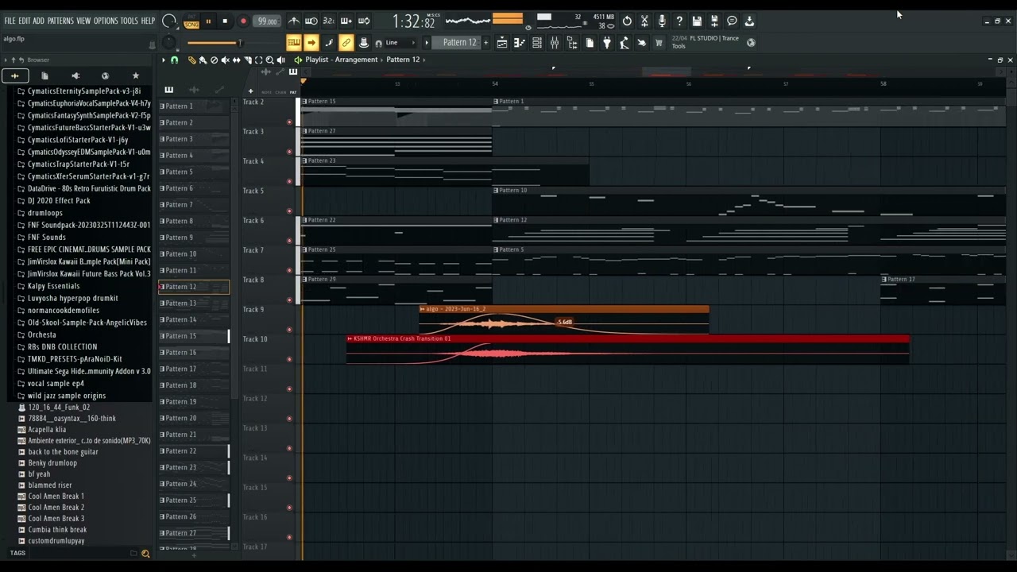The image size is (1017, 572).
Task: Toggle the overdub/blend recording icon
Action: pyautogui.click(x=346, y=21)
